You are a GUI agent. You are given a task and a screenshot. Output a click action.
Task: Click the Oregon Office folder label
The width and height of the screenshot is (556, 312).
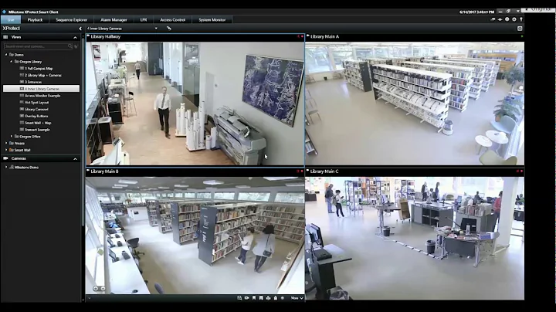(x=30, y=137)
